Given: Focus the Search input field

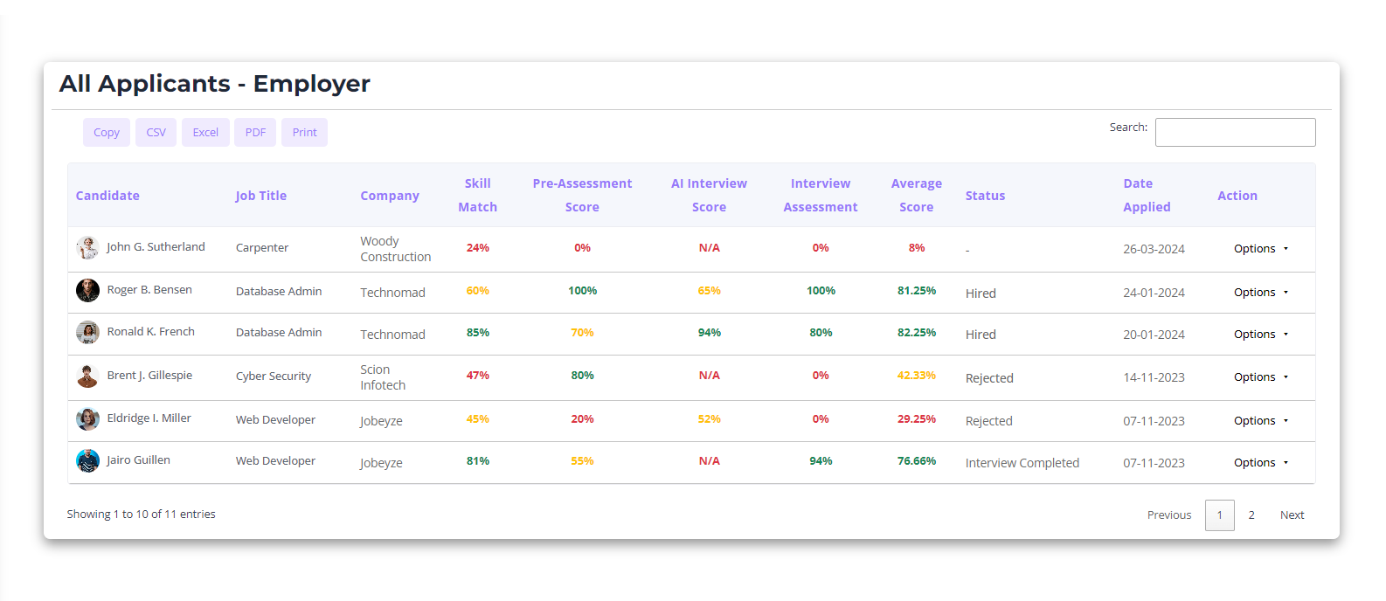Looking at the screenshot, I should (x=1234, y=133).
